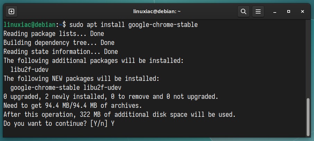Click google-chrome-stable in the NEW packages list
Viewport: 314px width, 141px height.
coord(45,87)
